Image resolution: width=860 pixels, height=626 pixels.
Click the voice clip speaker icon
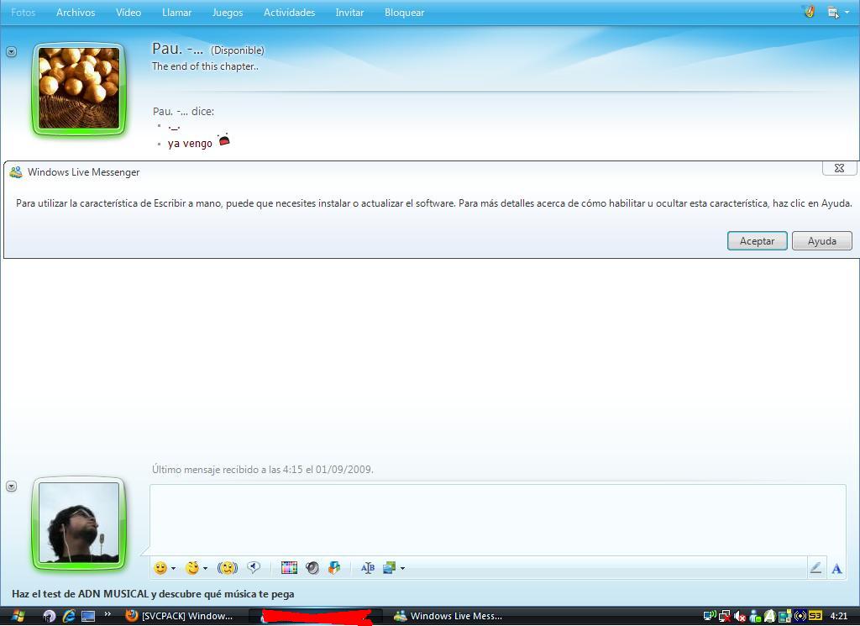[312, 568]
